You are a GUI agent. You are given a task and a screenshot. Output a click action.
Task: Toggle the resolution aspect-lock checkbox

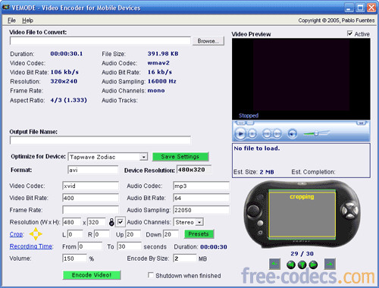click(x=121, y=222)
